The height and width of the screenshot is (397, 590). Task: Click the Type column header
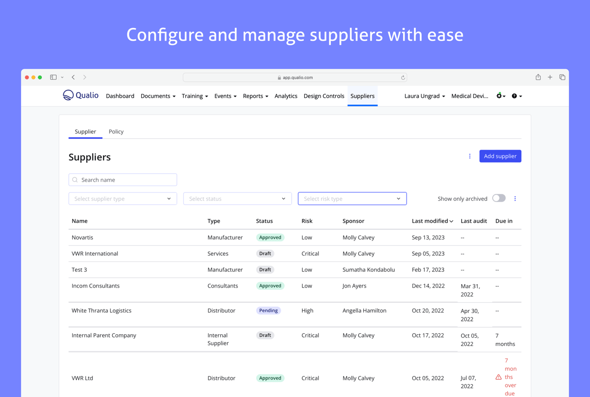tap(214, 221)
